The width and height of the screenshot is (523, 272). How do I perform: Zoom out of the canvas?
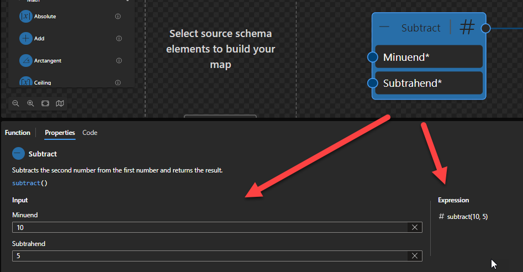(x=15, y=103)
